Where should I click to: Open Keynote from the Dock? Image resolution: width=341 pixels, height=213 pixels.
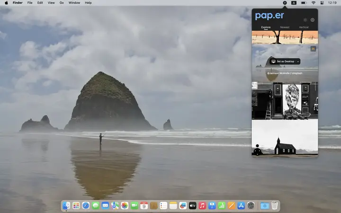click(x=212, y=205)
